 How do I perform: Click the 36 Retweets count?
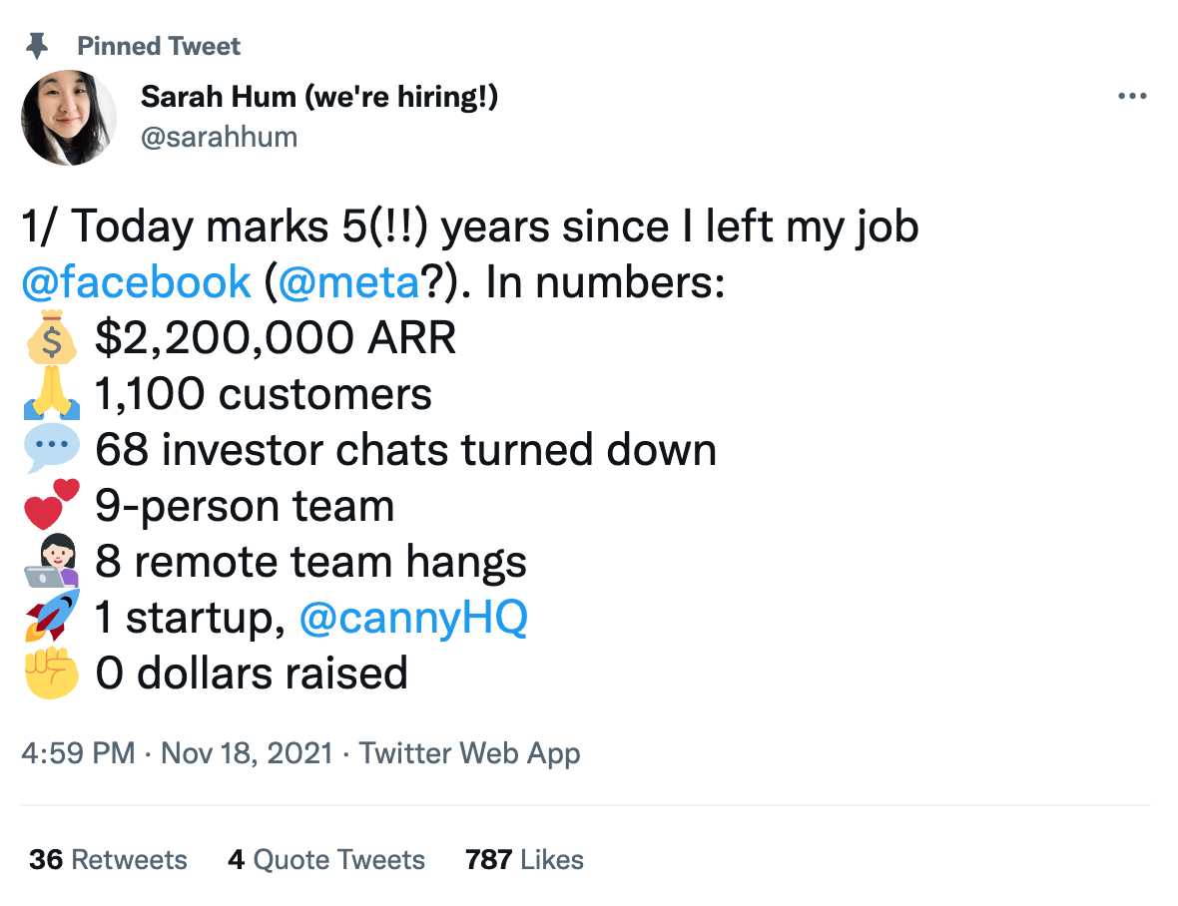coord(108,859)
